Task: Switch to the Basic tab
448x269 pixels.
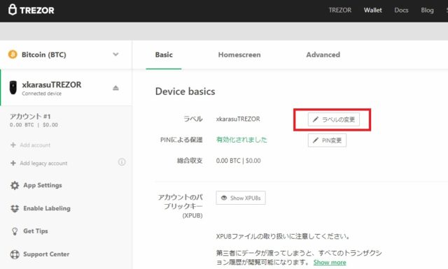Action: point(164,54)
